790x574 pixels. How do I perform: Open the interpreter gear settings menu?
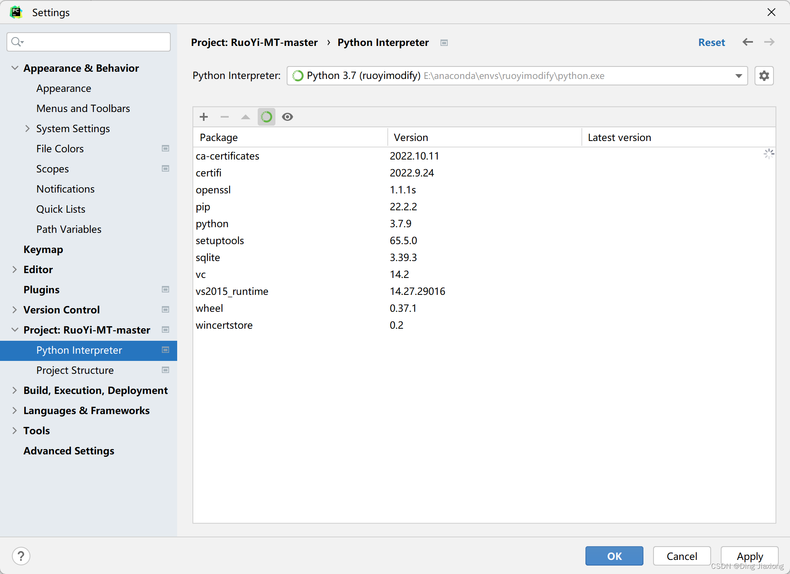764,76
